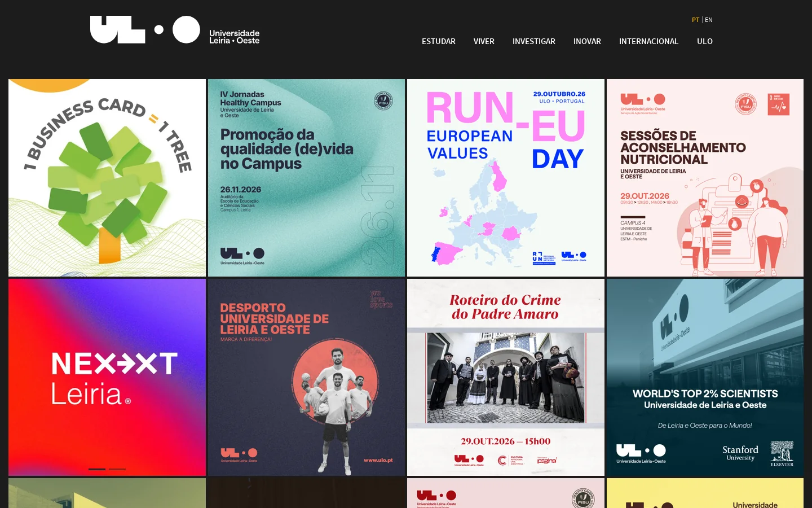Open the partially visible pink tile at bottom
This screenshot has height=508, width=812.
pyautogui.click(x=506, y=493)
